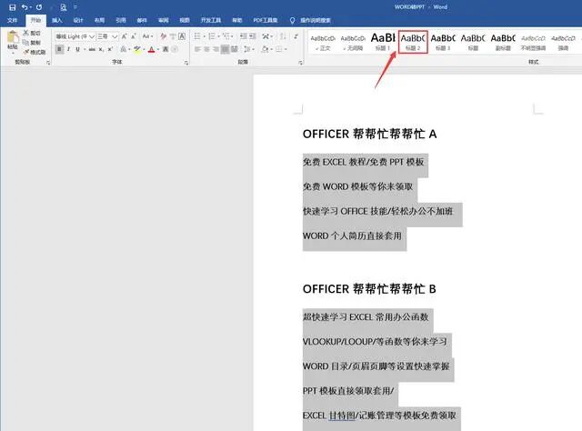Open the Shading paint bucket dropdown
Image resolution: width=582 pixels, height=431 pixels.
(x=266, y=49)
